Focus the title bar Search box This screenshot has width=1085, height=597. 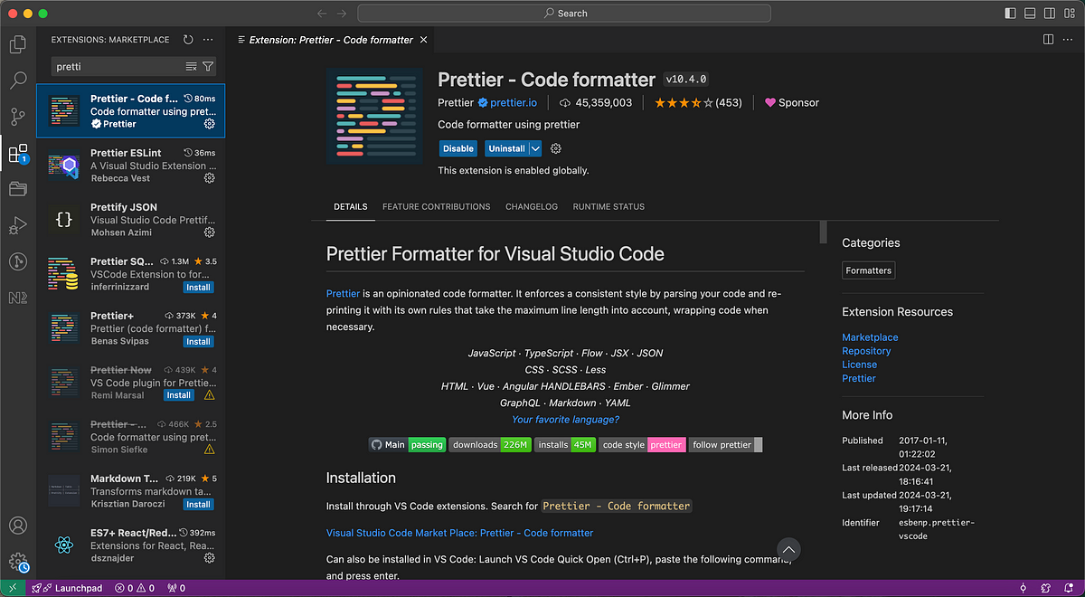click(x=564, y=14)
